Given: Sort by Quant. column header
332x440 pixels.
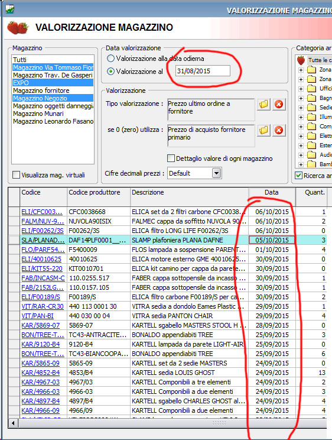Looking at the screenshot, I should (x=311, y=197).
